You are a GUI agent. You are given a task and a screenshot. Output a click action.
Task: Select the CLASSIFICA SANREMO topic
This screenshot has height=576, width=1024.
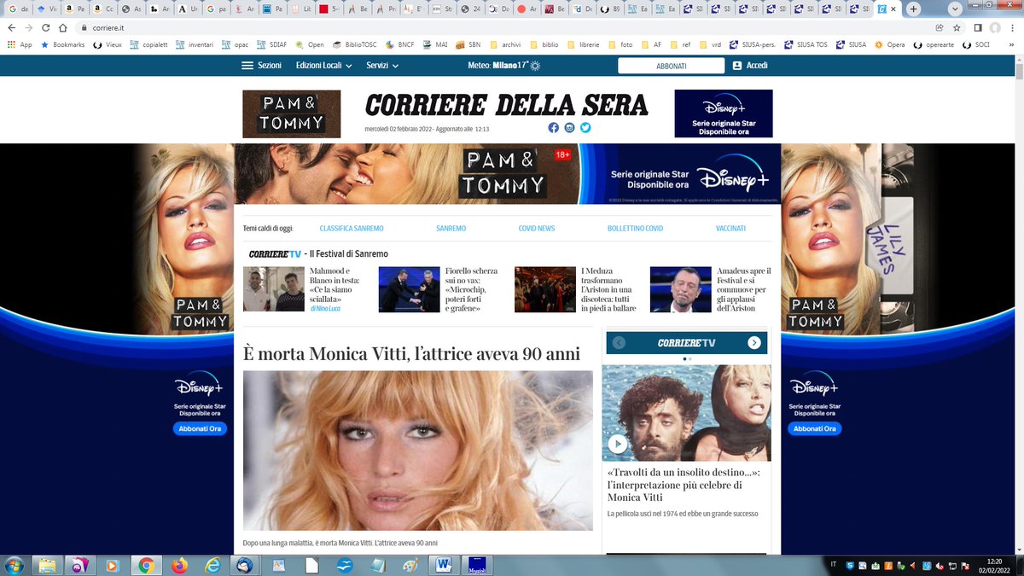coord(352,229)
